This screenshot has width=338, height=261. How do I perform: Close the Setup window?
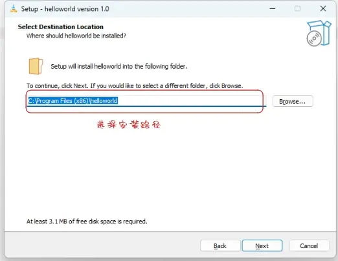point(323,8)
